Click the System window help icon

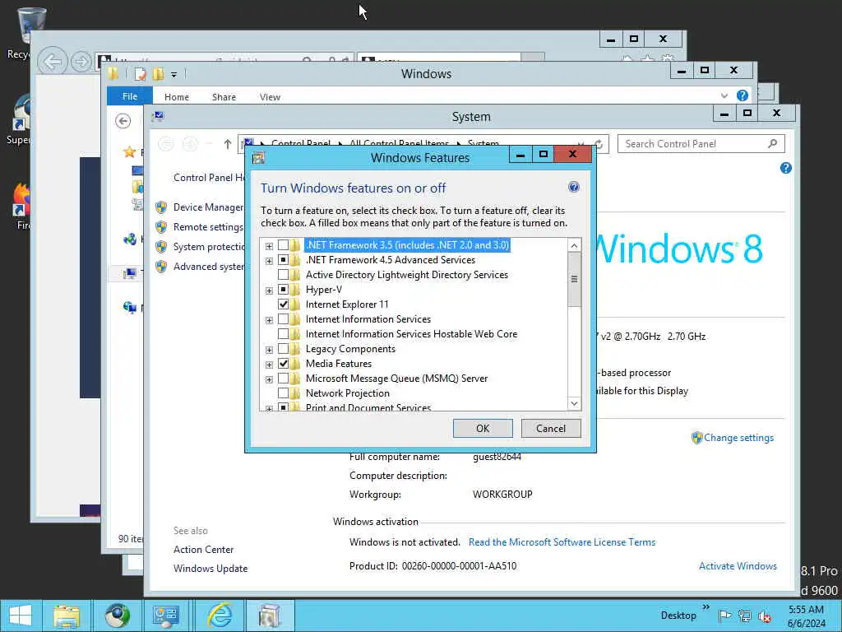coord(785,168)
